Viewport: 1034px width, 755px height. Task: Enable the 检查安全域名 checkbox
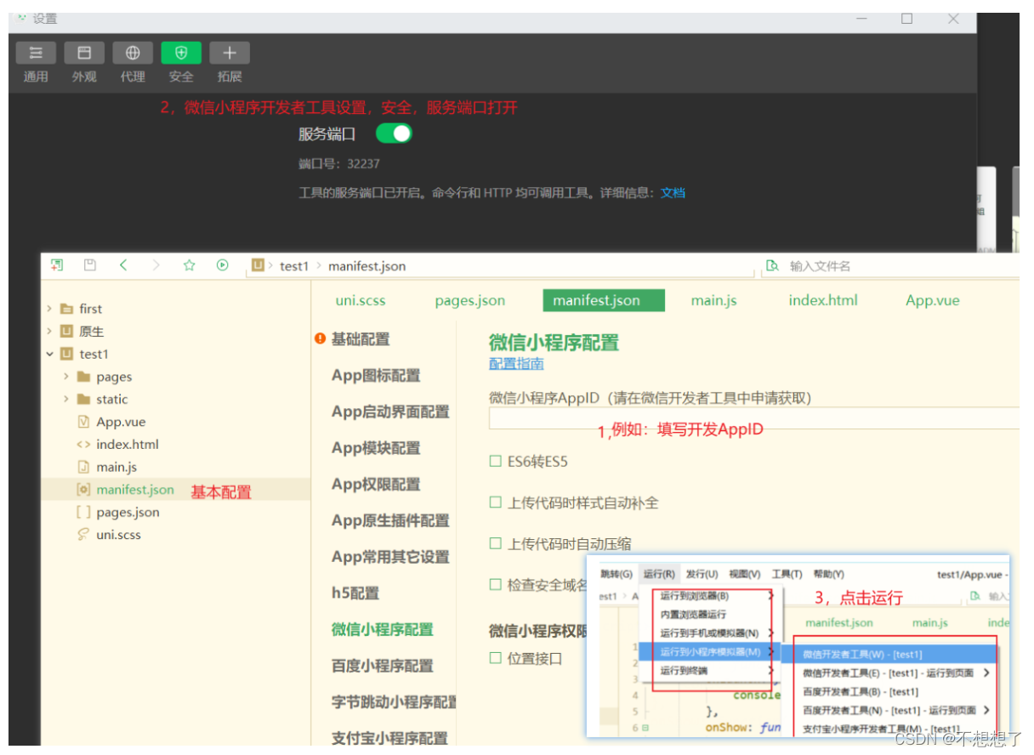tap(496, 584)
